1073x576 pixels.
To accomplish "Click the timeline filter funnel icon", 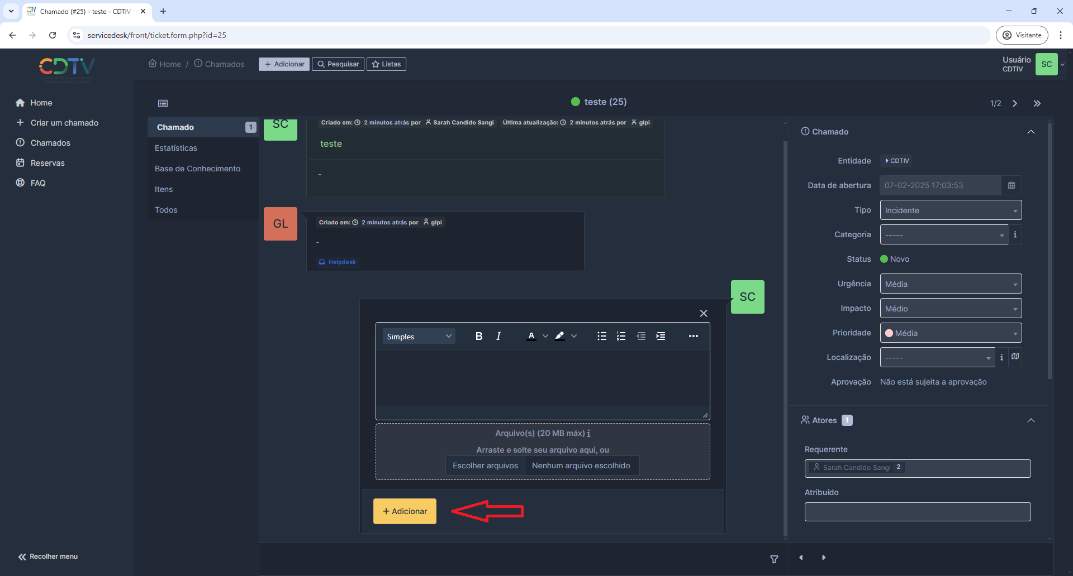I will click(x=774, y=559).
